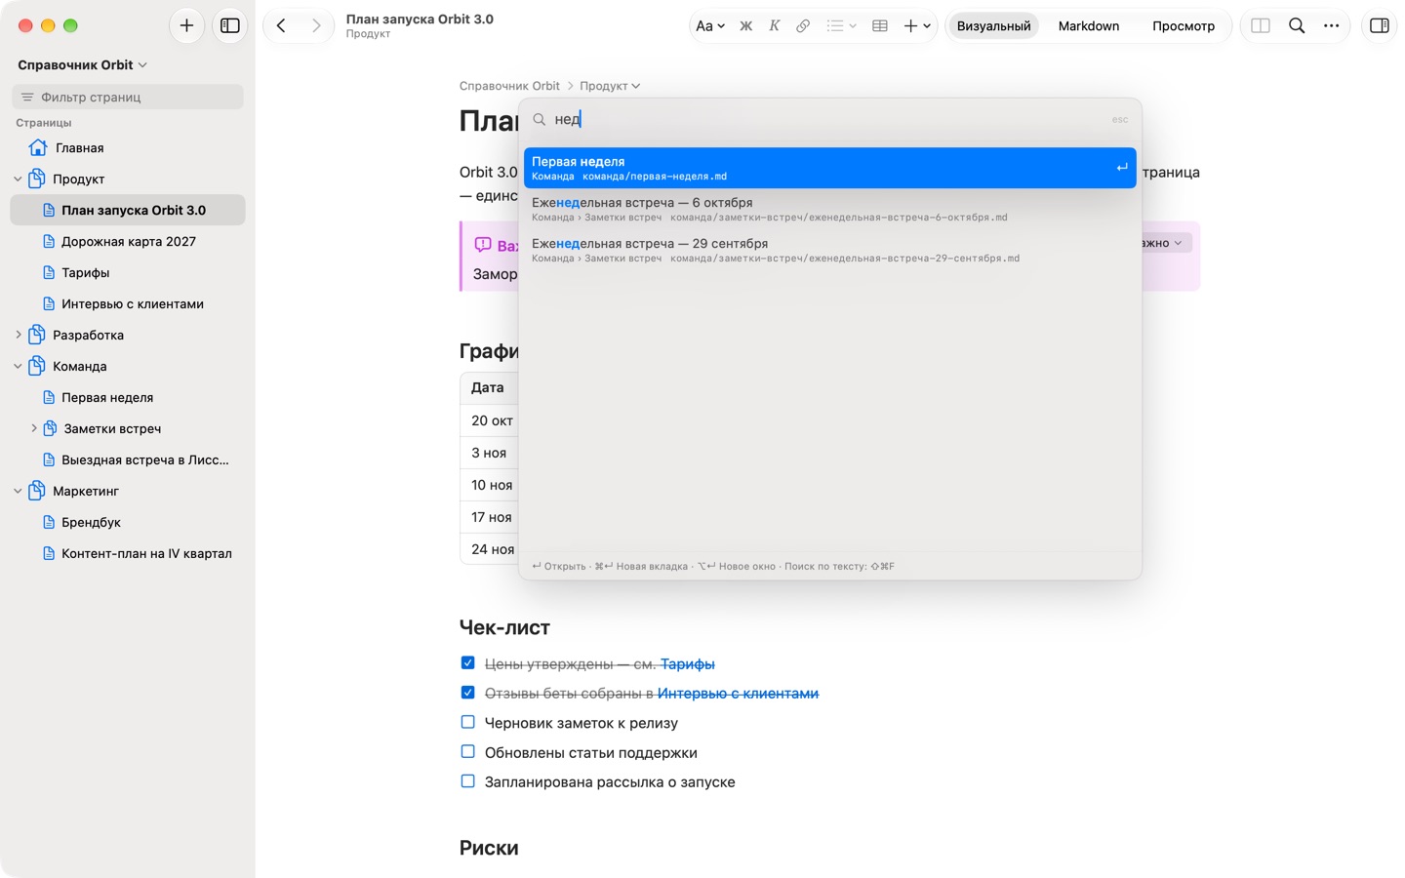Open the more options ellipsis menu
The height and width of the screenshot is (878, 1405).
coord(1332,26)
